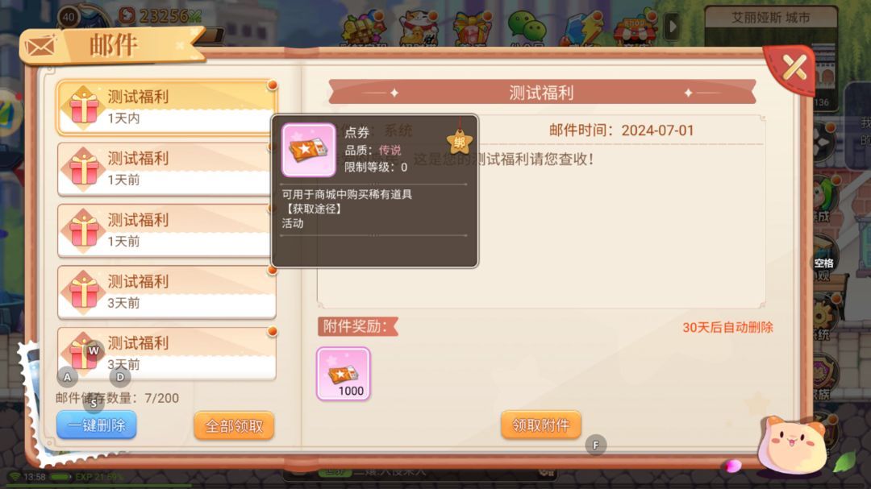Expand top icon bar with arrow button
871x489 pixels.
(x=672, y=26)
